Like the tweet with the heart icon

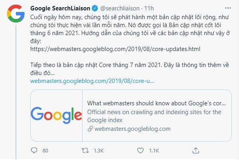(140, 150)
